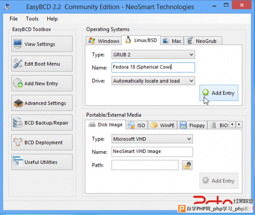This screenshot has height=215, width=255.
Task: Open Edit Boot Menu tool
Action: coord(42,64)
